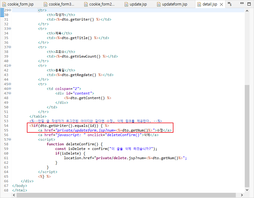Collapse code fold at line 46
The width and height of the screenshot is (254, 198).
pos(10,89)
